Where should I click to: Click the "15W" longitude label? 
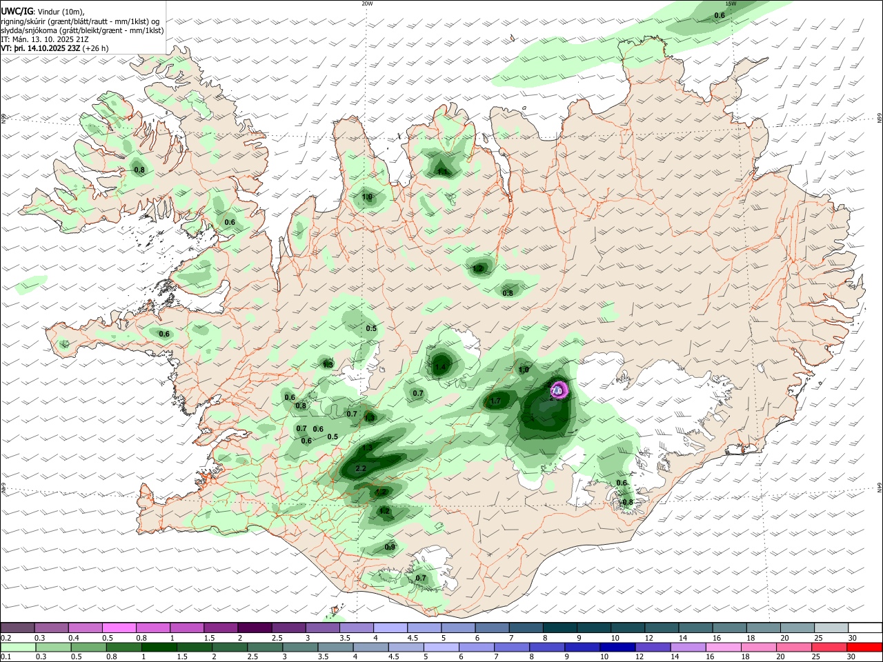point(731,3)
